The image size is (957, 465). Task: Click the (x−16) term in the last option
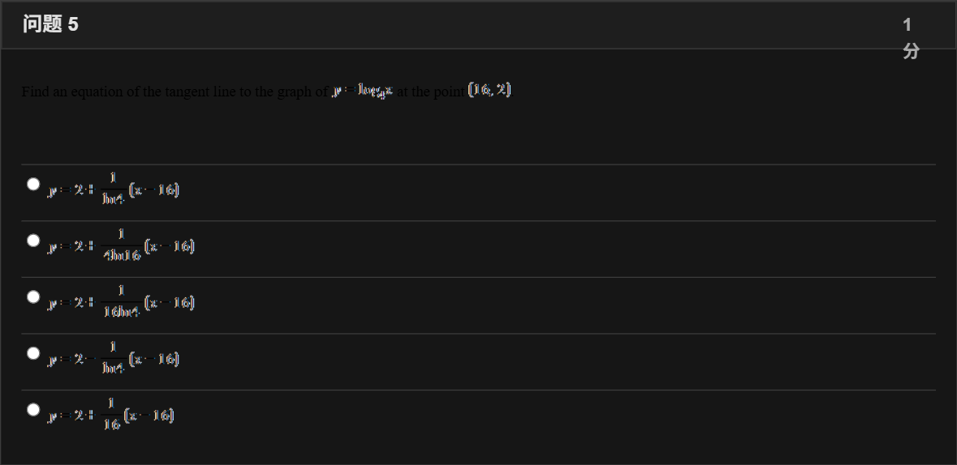149,415
